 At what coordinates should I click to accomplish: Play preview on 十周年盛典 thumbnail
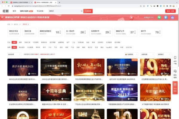tap(62, 99)
